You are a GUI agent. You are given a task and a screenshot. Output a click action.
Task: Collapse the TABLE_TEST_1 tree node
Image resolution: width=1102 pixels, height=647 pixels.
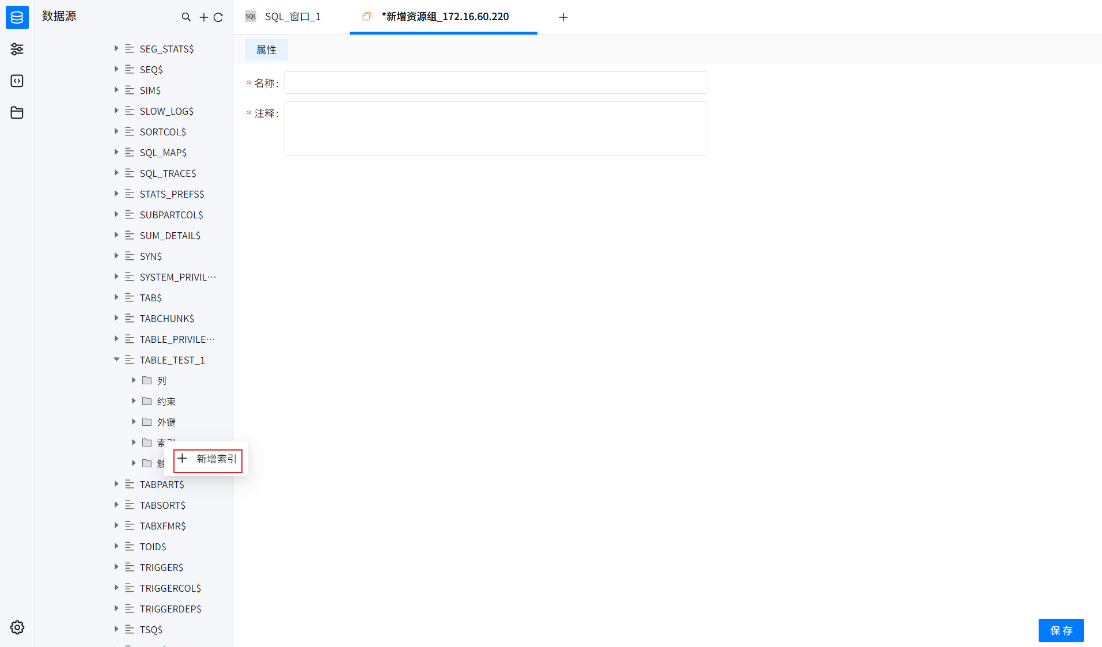pyautogui.click(x=116, y=360)
